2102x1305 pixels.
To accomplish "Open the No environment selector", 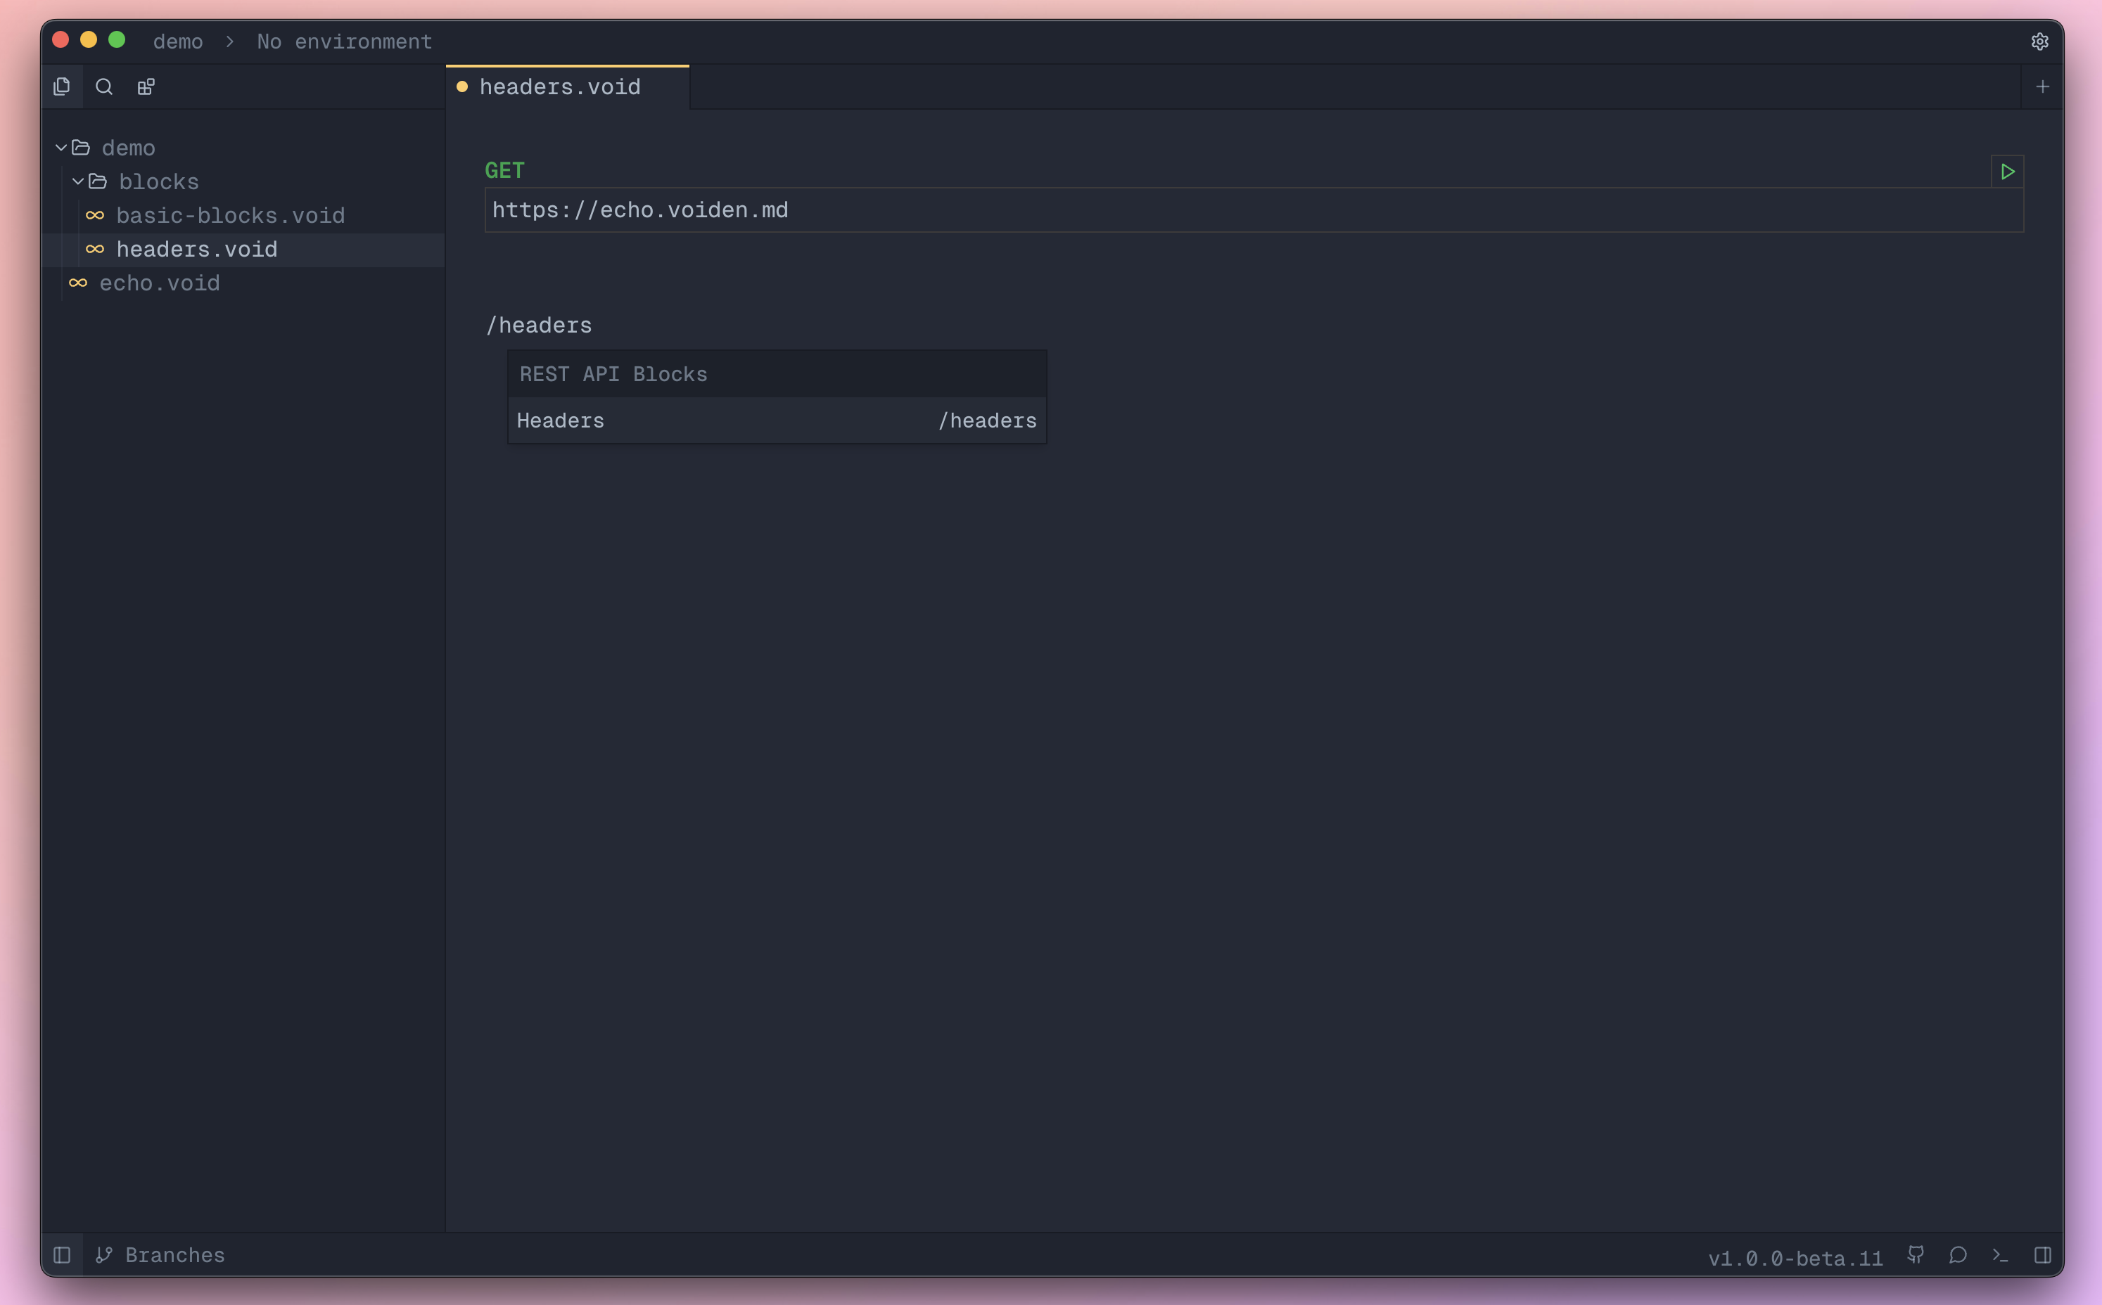I will 344,41.
